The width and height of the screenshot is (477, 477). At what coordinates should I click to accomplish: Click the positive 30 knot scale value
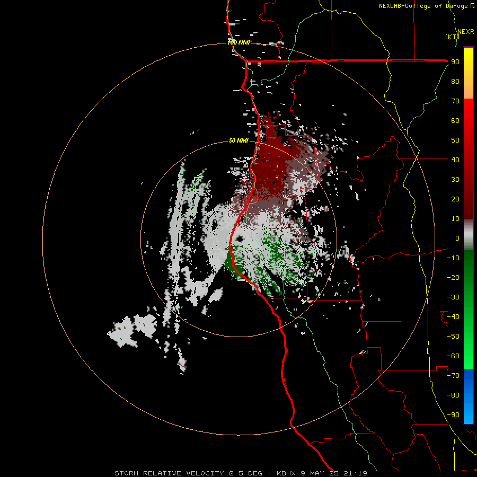coord(455,180)
